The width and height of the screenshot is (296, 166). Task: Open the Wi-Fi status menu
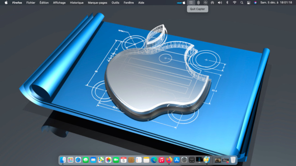point(234,3)
